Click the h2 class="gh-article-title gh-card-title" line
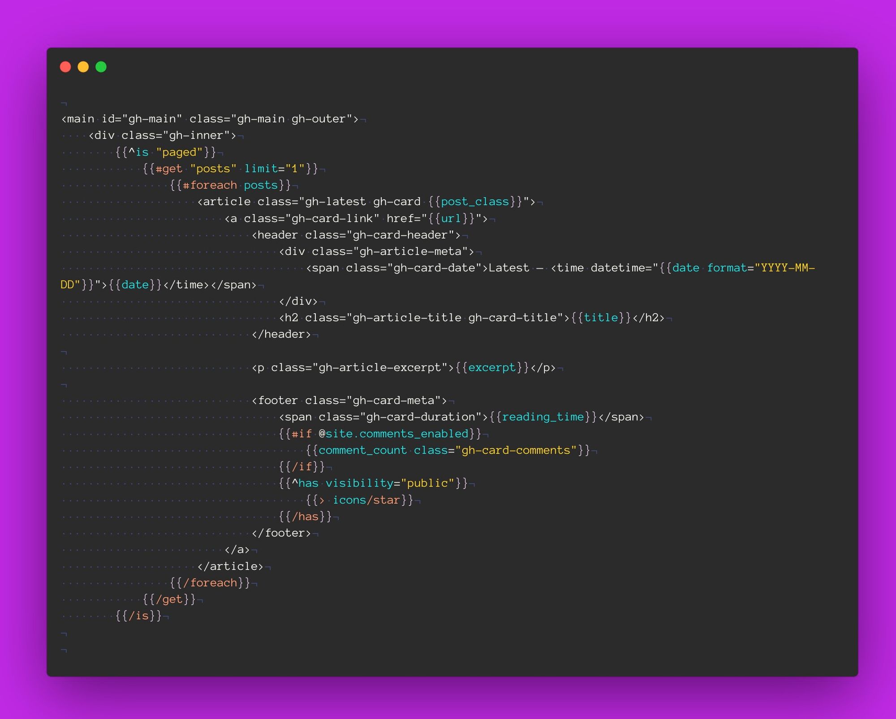Viewport: 896px width, 719px height. (471, 318)
